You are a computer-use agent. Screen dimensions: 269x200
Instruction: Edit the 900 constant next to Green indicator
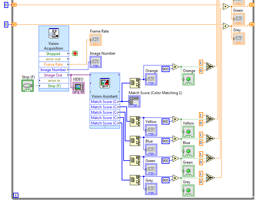point(165,161)
